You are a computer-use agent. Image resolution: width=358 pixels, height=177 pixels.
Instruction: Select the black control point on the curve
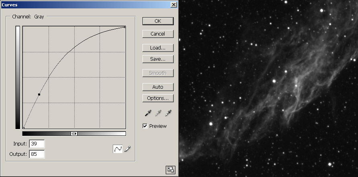[39, 95]
